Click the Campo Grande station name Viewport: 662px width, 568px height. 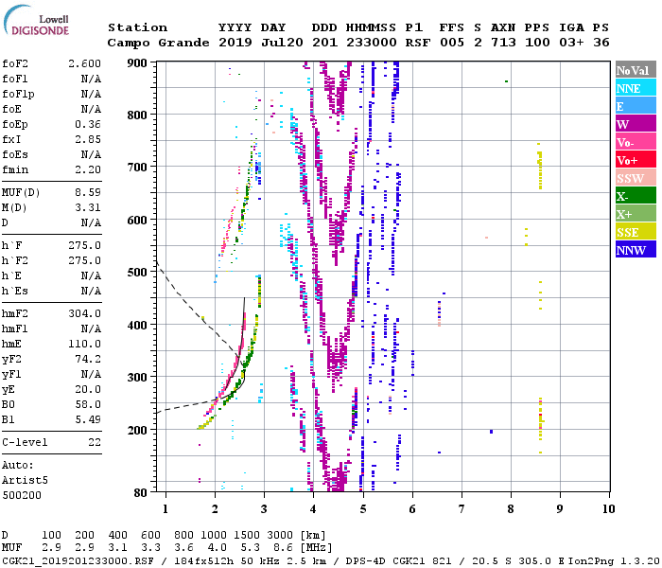158,43
